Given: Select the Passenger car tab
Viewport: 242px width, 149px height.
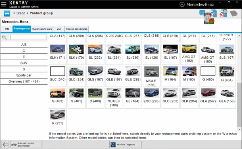Looking at the screenshot, I should pos(22,29).
